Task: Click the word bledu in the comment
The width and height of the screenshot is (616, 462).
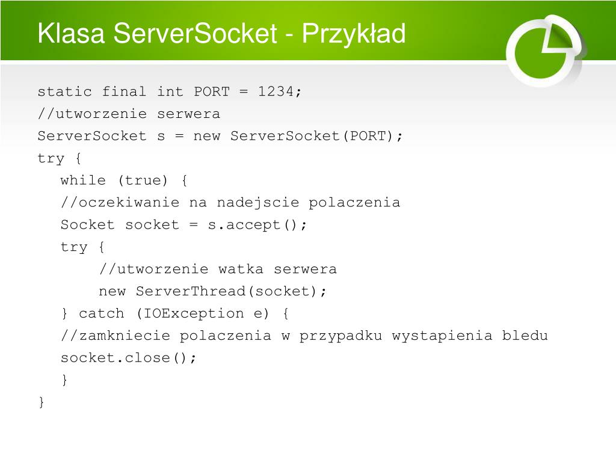Action: [x=525, y=336]
